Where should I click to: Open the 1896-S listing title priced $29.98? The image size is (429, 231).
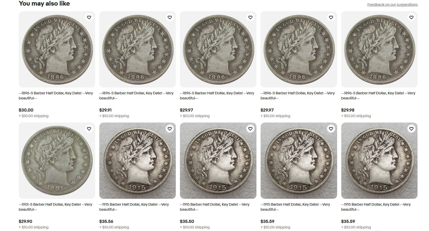pos(378,96)
